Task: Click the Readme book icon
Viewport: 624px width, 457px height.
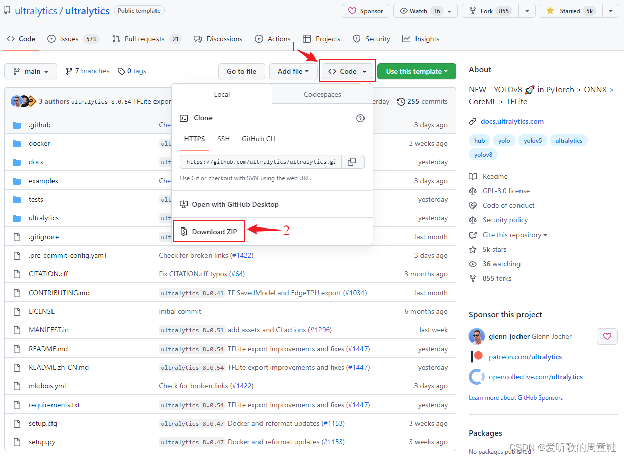Action: [x=473, y=176]
